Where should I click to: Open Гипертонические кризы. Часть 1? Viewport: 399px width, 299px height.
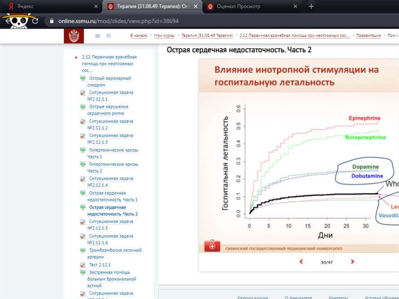113,153
